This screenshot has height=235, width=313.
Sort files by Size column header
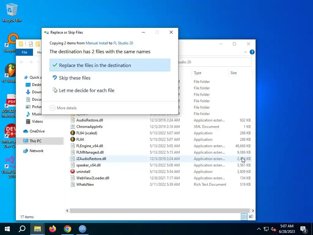tap(241, 73)
